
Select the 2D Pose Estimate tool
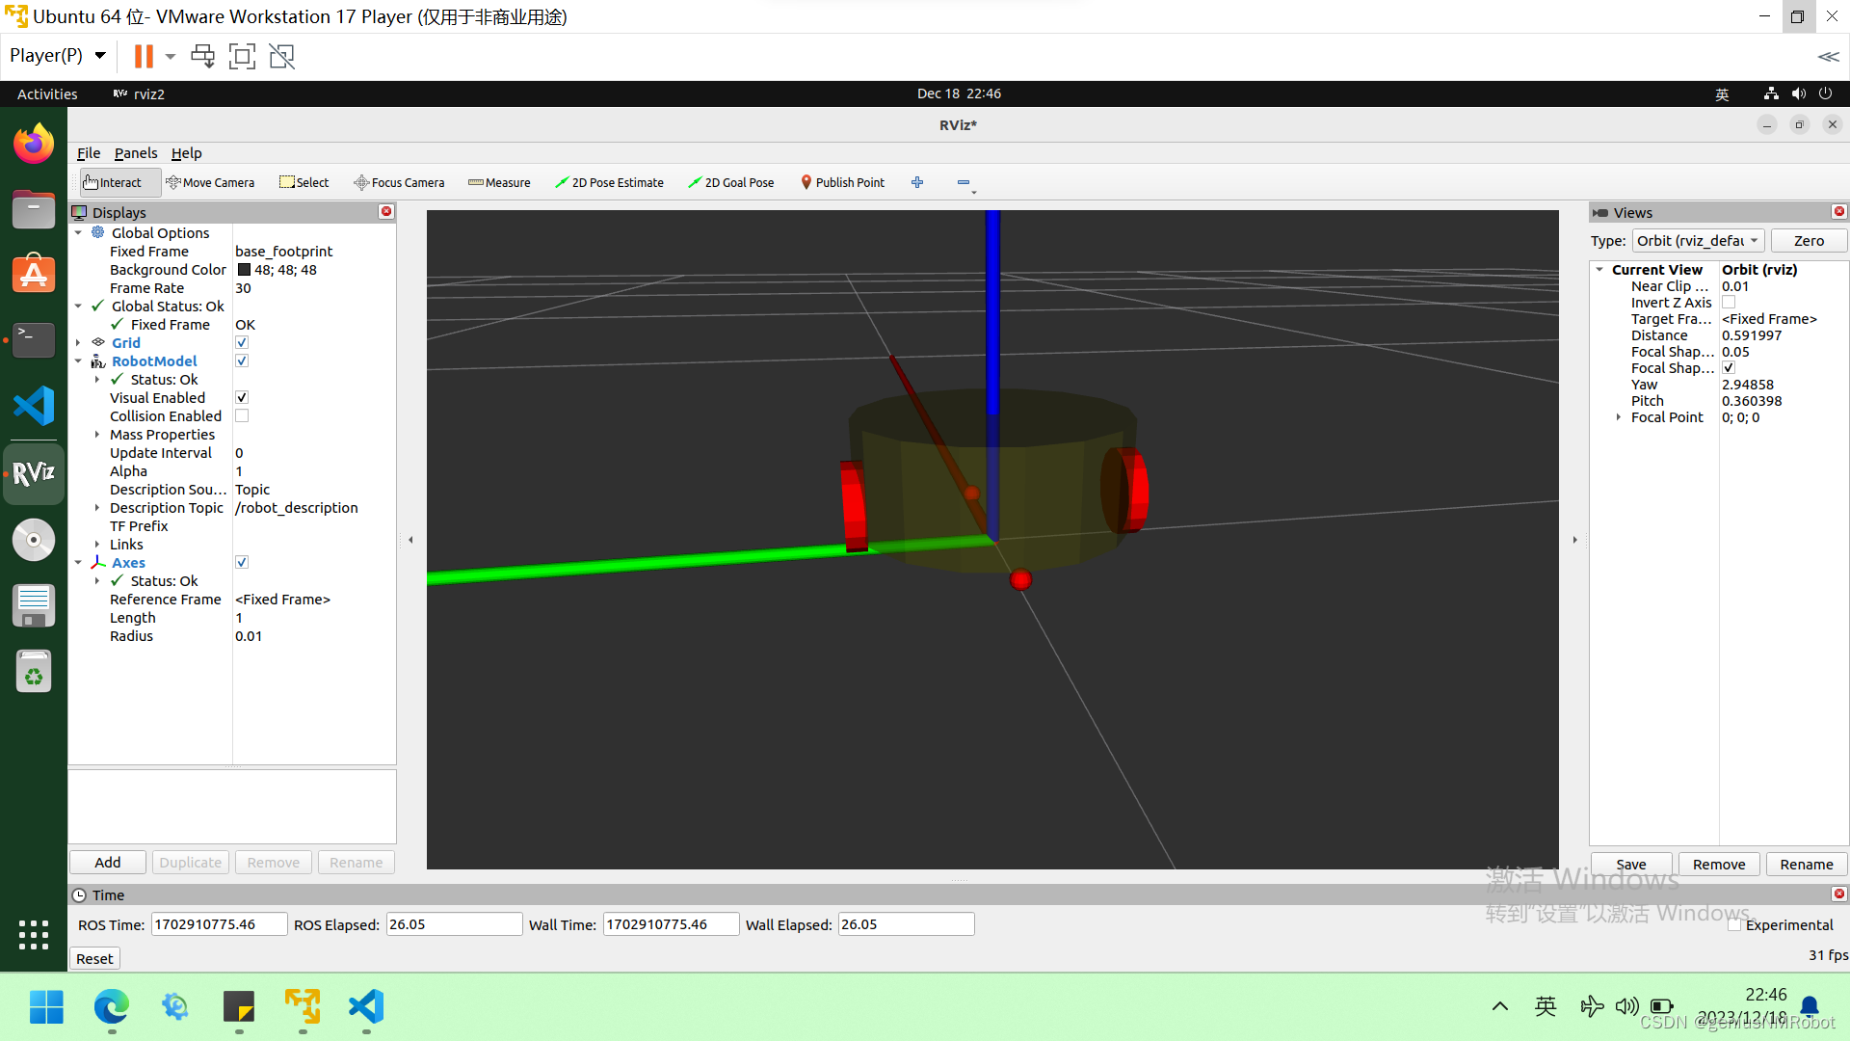point(609,182)
